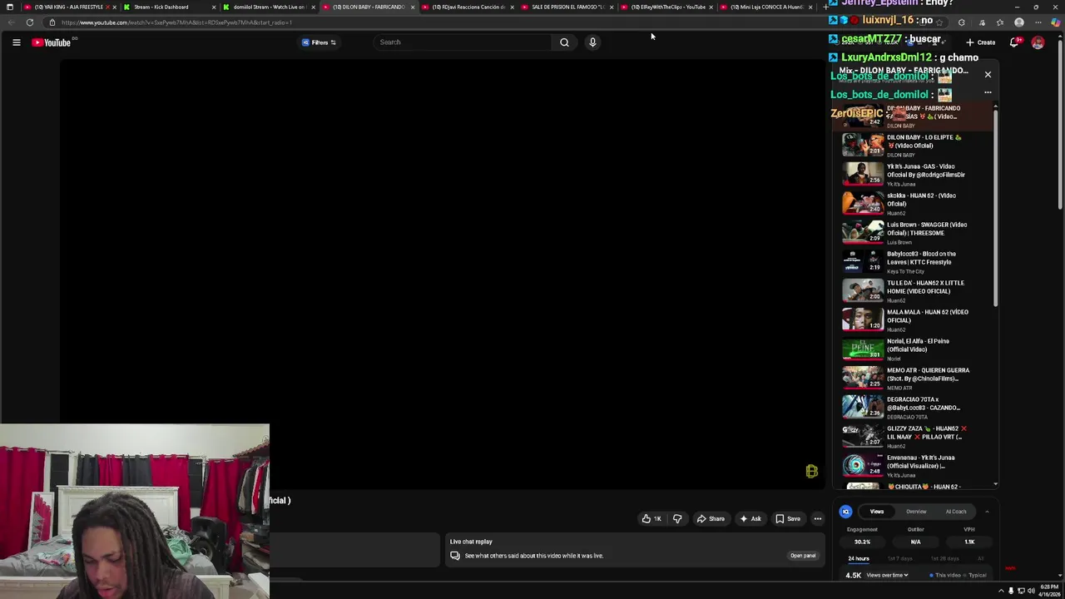Screen dimensions: 1065x599
Task: Click the Ask AI button
Action: click(x=750, y=519)
